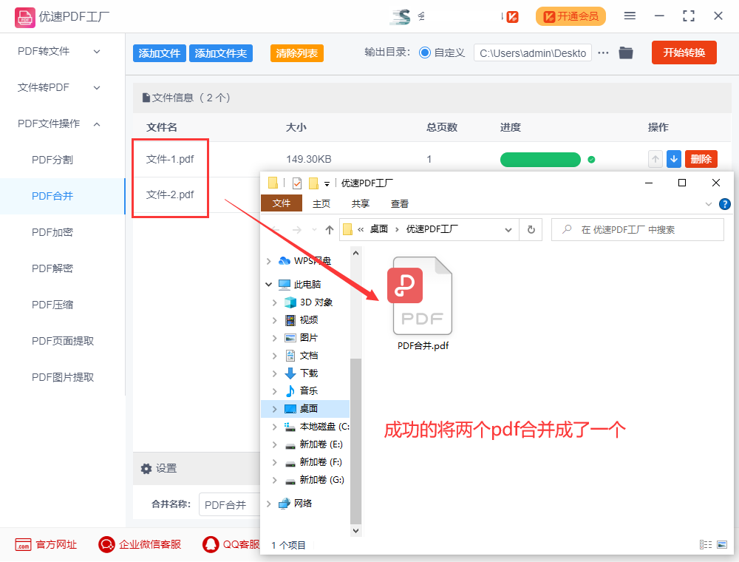Open 查看 tab in Explorer ribbon
Screen dimensions: 739x562
click(400, 203)
